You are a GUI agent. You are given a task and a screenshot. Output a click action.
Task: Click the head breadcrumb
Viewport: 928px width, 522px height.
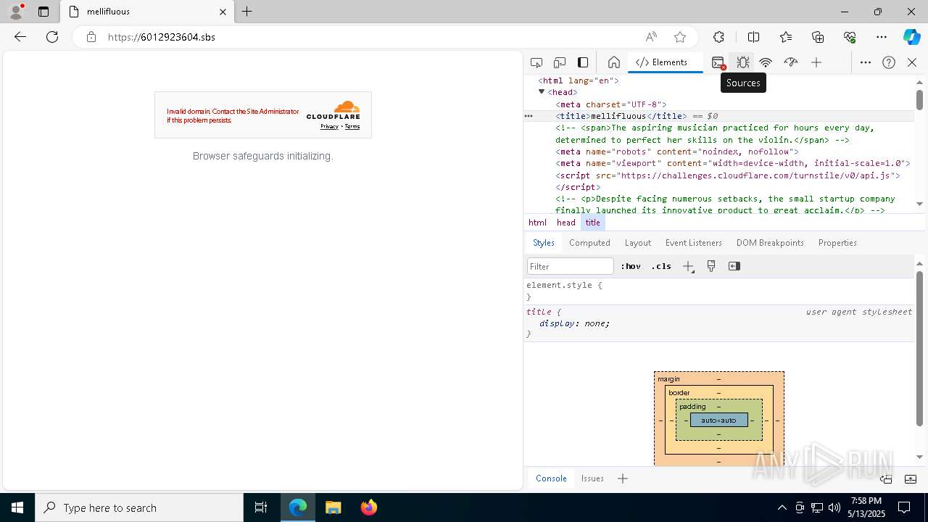pyautogui.click(x=566, y=223)
